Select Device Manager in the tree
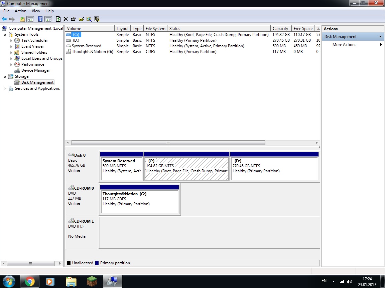 tap(35, 70)
